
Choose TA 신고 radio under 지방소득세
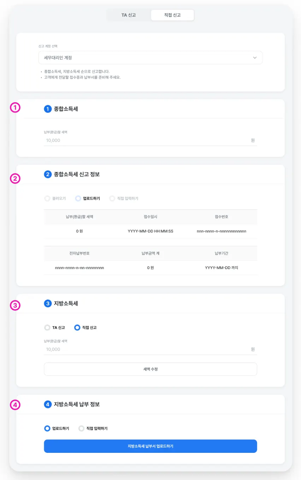point(47,328)
